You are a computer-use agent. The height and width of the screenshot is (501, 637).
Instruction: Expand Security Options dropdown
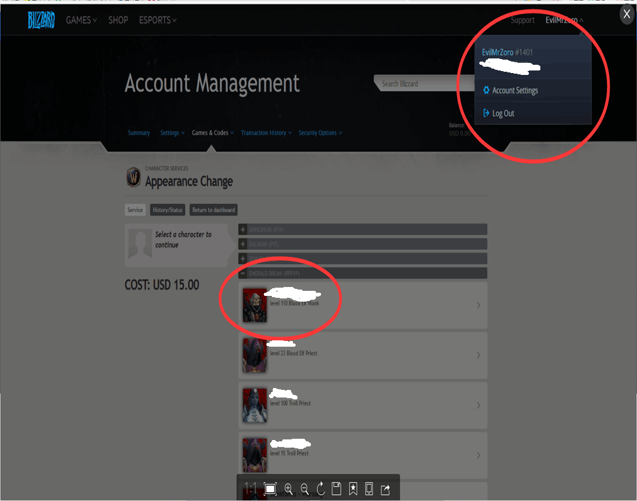[x=320, y=133]
